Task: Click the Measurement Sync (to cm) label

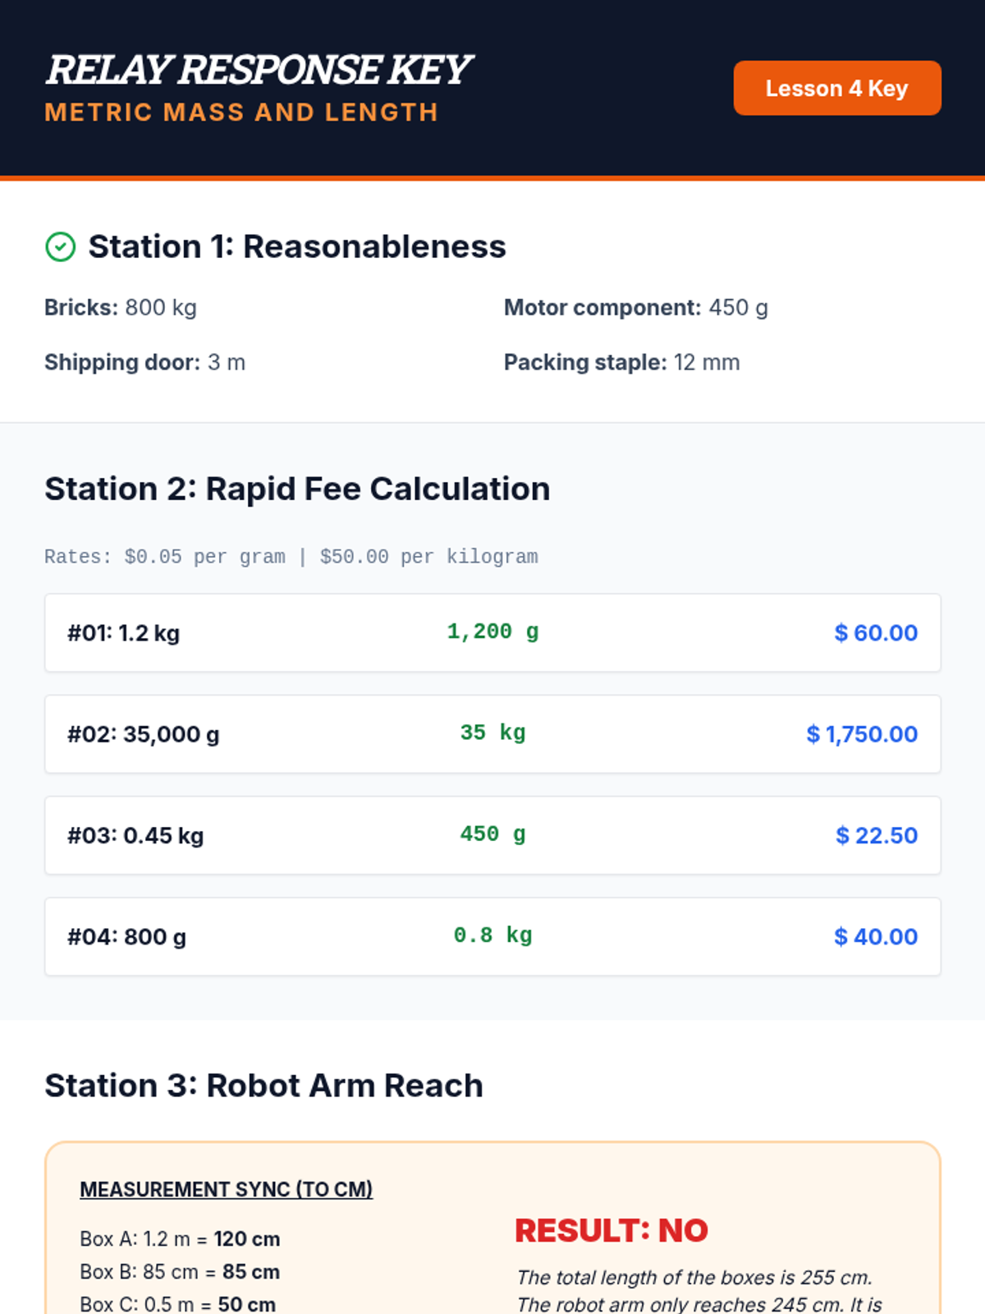Action: pos(226,1189)
